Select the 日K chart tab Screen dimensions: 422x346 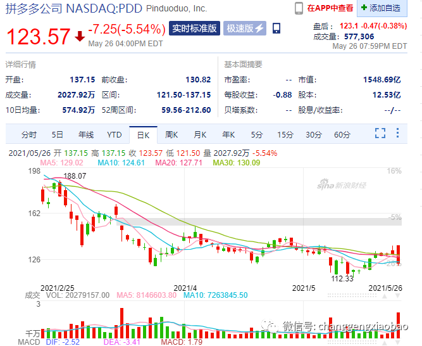pos(143,135)
